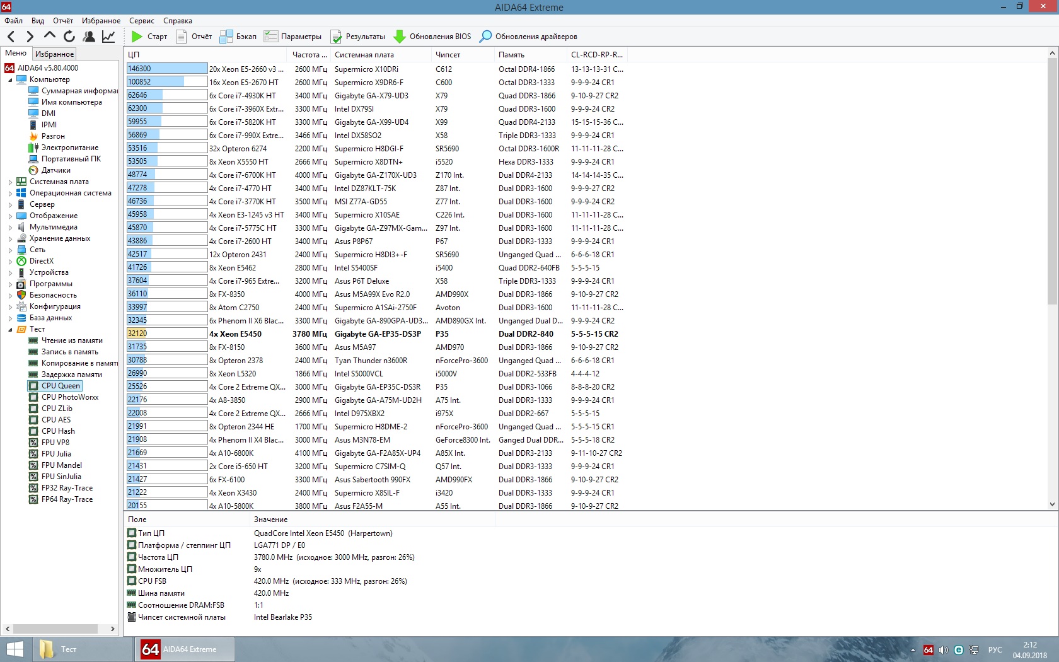
Task: Collapse the Компьютер tree node
Action: (x=10, y=80)
